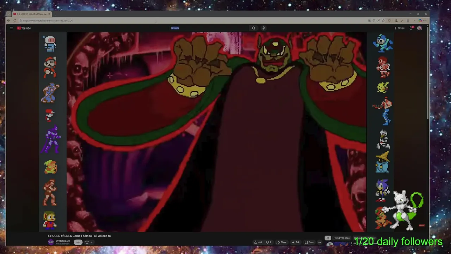
Task: Like the video with thumbs up
Action: (x=258, y=242)
